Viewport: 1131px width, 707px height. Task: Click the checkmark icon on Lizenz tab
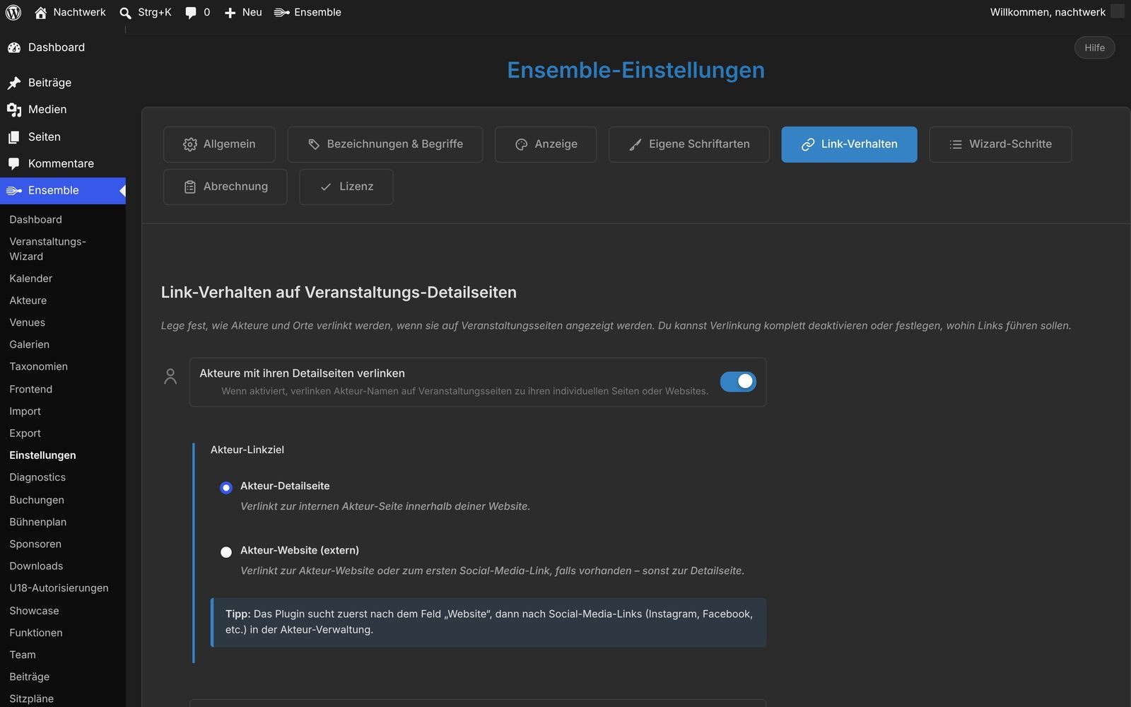point(326,187)
